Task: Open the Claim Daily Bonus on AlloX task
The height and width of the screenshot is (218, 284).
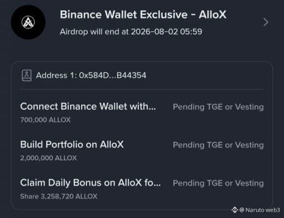Action: 90,183
